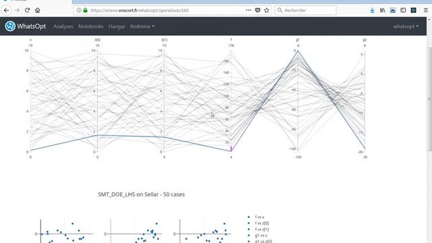432x243 pixels.
Task: Open the downloads arrow panel
Action: pos(372,11)
